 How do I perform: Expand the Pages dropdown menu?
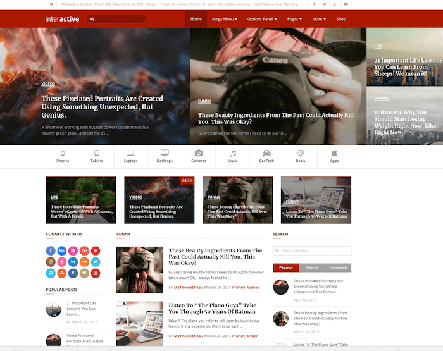(294, 19)
